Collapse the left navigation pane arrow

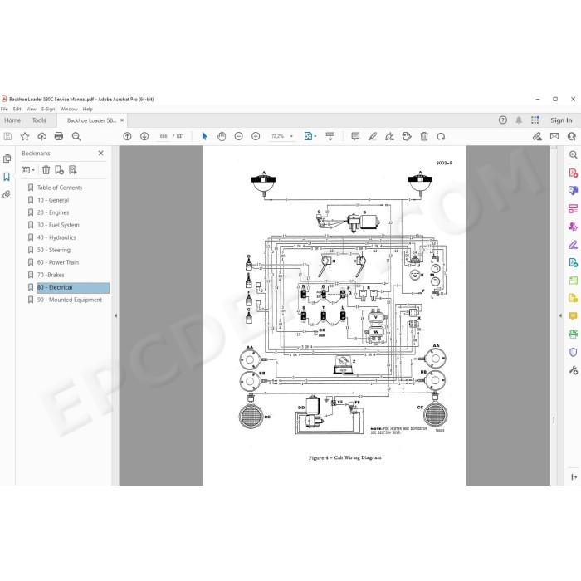115,315
